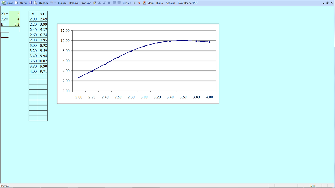Open the Файл menu
This screenshot has height=188, width=335.
tap(23, 3)
